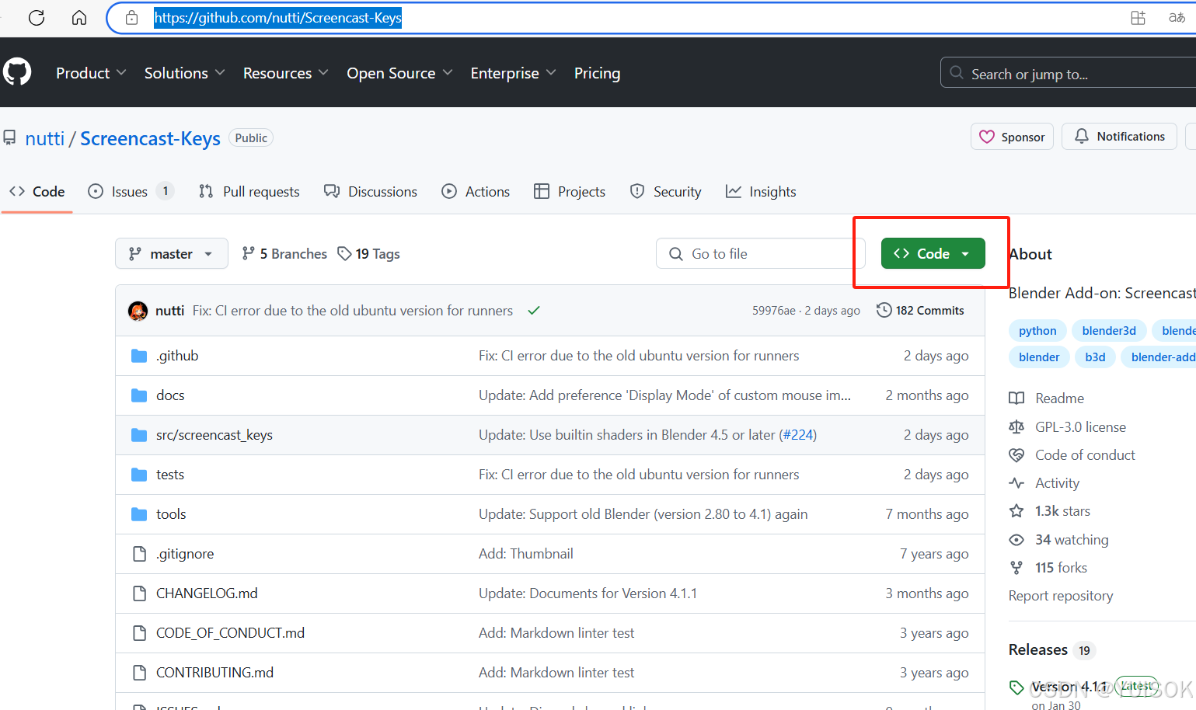Open the green Code dropdown button
This screenshot has width=1196, height=710.
click(x=933, y=254)
